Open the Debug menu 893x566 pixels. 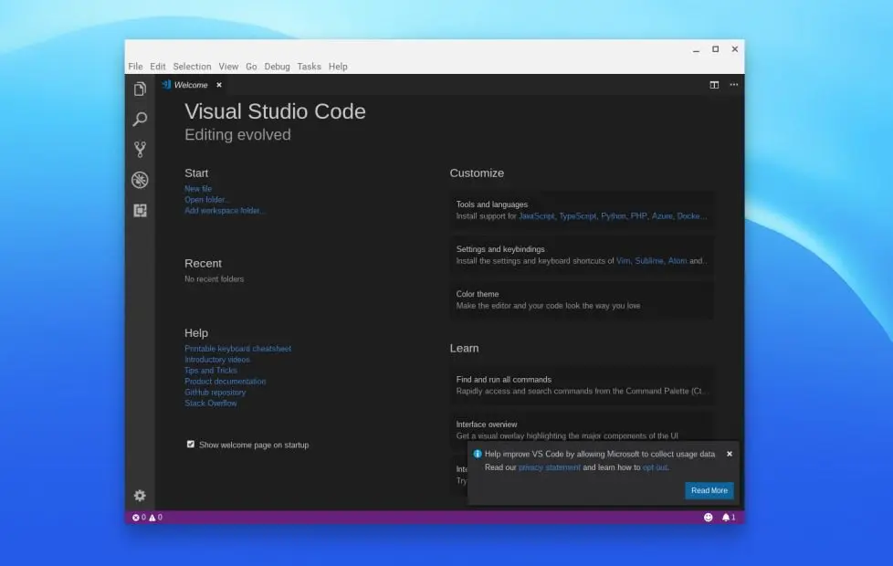click(277, 67)
